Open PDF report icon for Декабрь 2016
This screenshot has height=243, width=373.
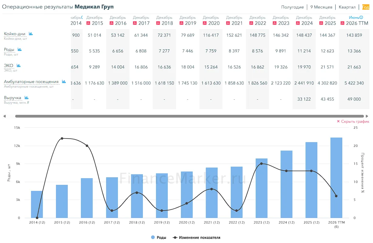coord(112,23)
